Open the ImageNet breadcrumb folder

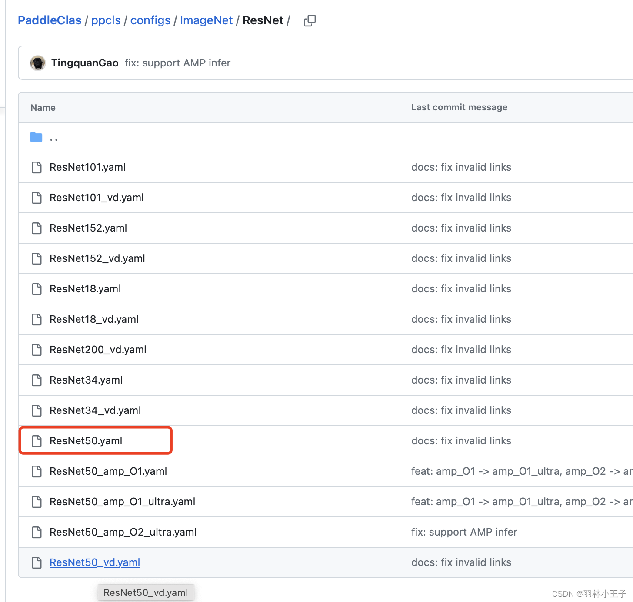click(207, 20)
